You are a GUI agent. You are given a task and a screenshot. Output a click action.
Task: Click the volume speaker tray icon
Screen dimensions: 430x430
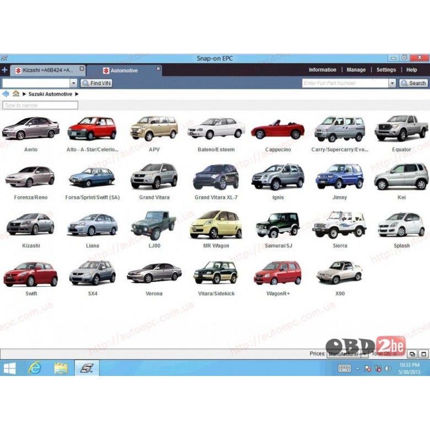point(388,369)
